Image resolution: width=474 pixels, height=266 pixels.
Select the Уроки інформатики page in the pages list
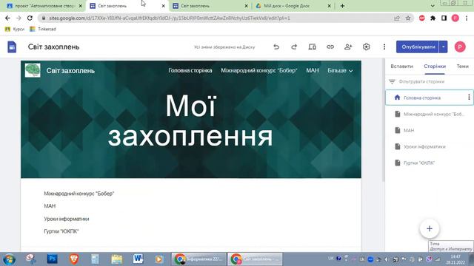(430, 146)
